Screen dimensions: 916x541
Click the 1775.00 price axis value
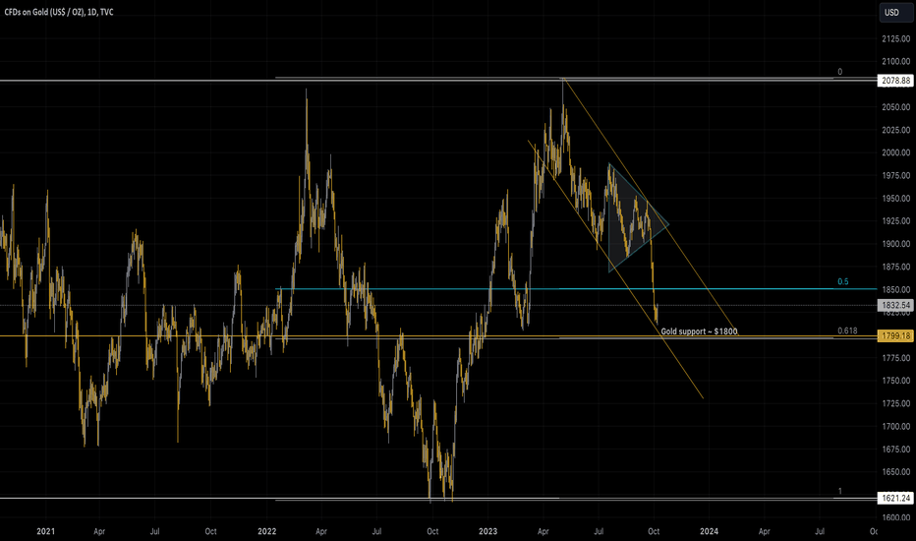[895, 358]
